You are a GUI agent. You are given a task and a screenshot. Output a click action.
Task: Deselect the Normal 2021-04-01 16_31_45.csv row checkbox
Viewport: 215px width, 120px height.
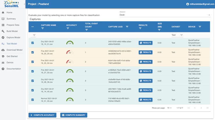(33, 100)
